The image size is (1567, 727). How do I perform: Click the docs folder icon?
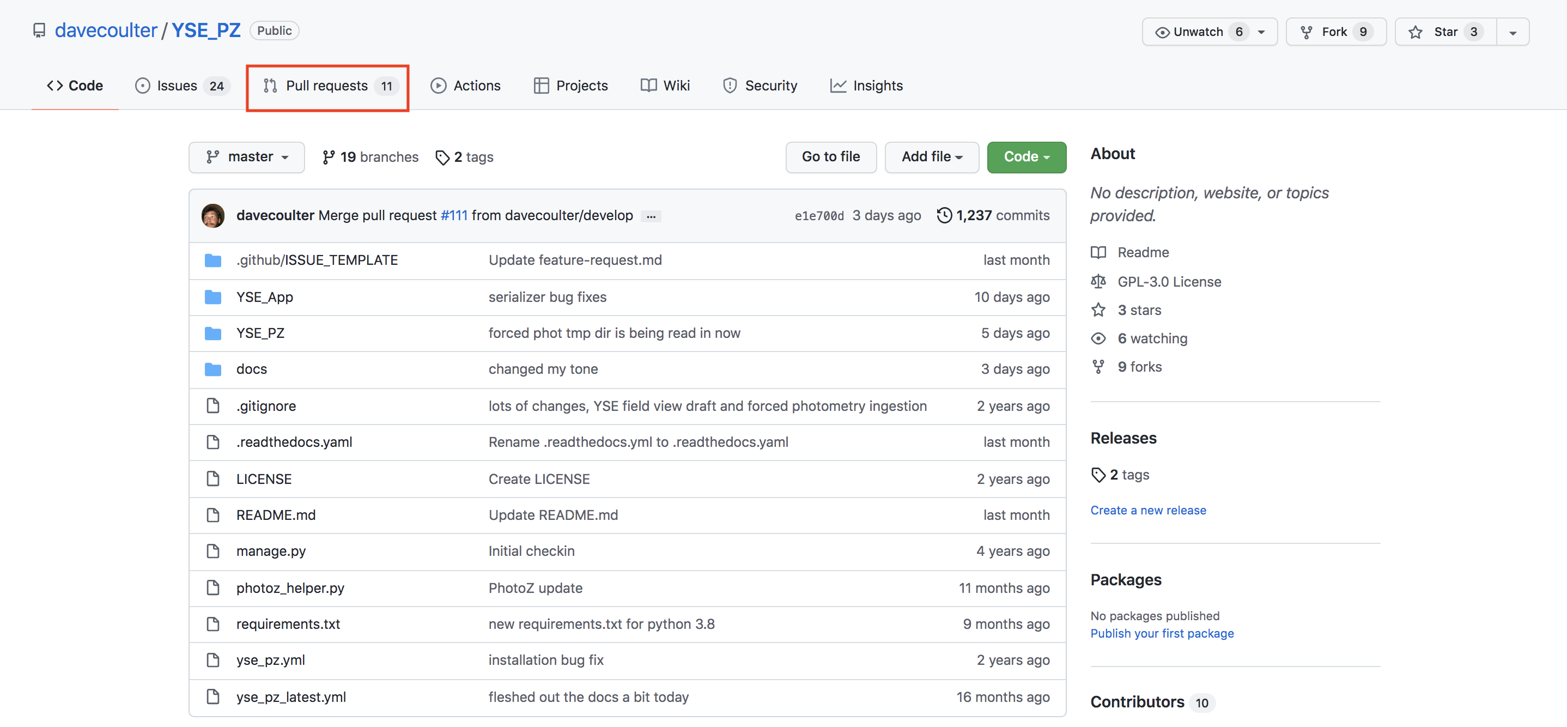(213, 369)
